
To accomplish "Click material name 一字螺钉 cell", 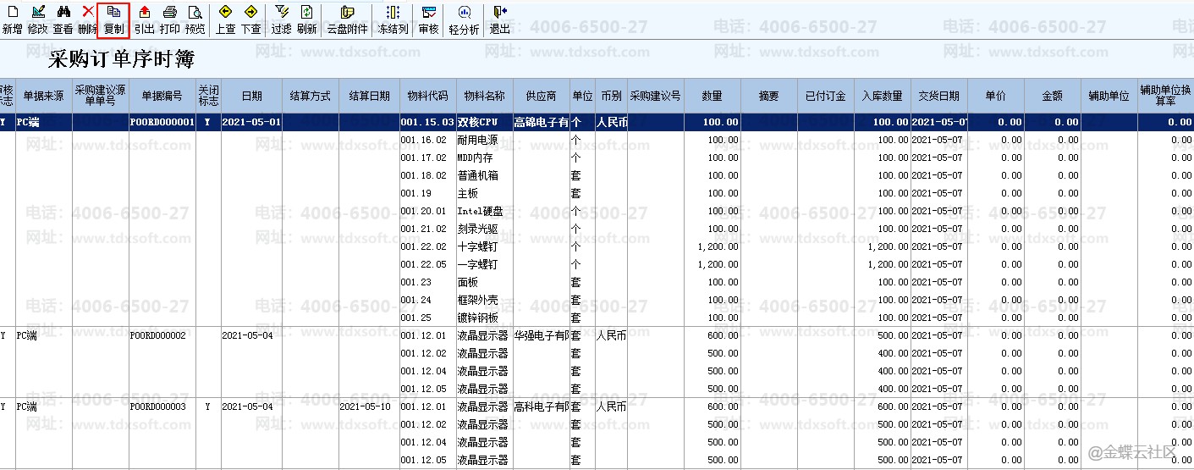I will (x=484, y=264).
